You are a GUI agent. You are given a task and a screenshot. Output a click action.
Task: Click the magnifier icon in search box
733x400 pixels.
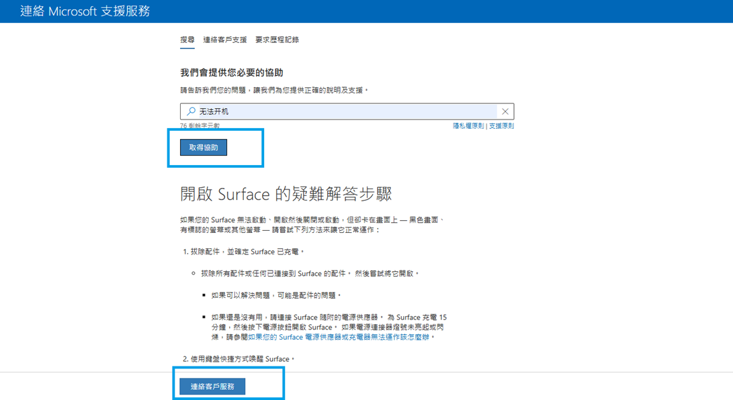(x=191, y=111)
